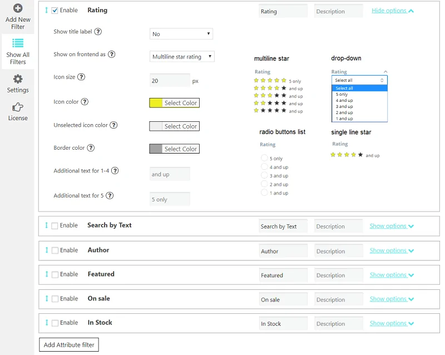Click Hide options for the Rating filter

point(391,10)
